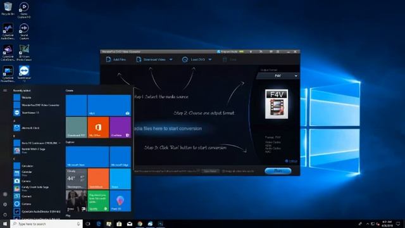Open Candy Crush Soda Saga in Start menu
Viewport: 405px width, 228px height.
[37, 189]
